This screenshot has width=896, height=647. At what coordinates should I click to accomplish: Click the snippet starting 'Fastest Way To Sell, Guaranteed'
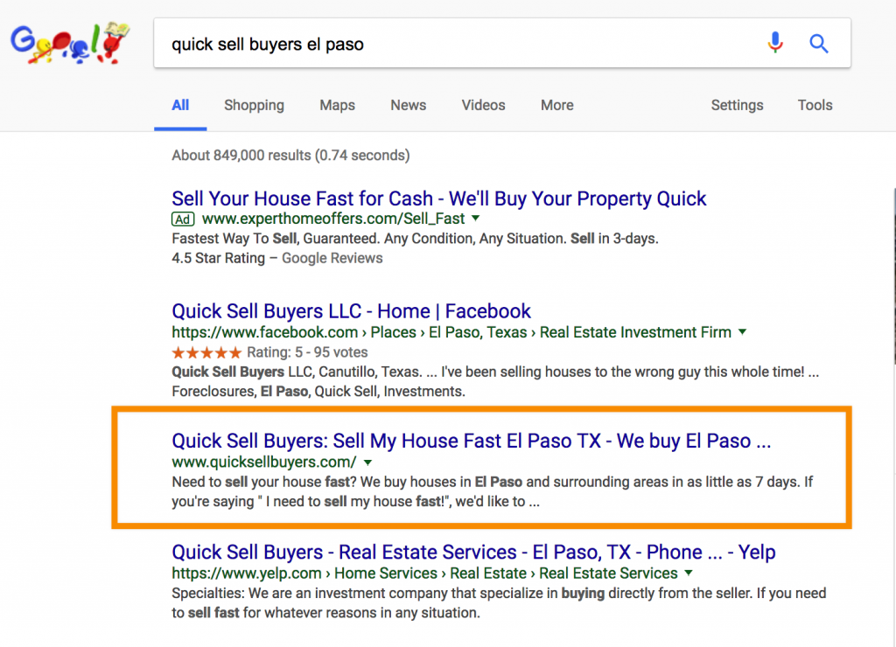415,238
